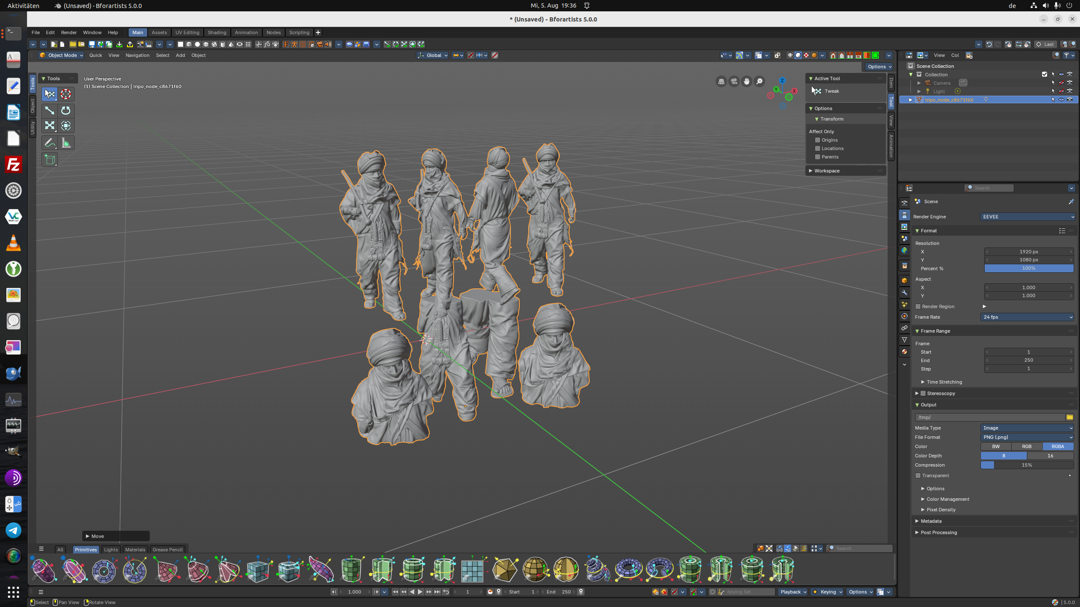1080x607 pixels.
Task: Activate the 3D Cursor tool
Action: 66,94
